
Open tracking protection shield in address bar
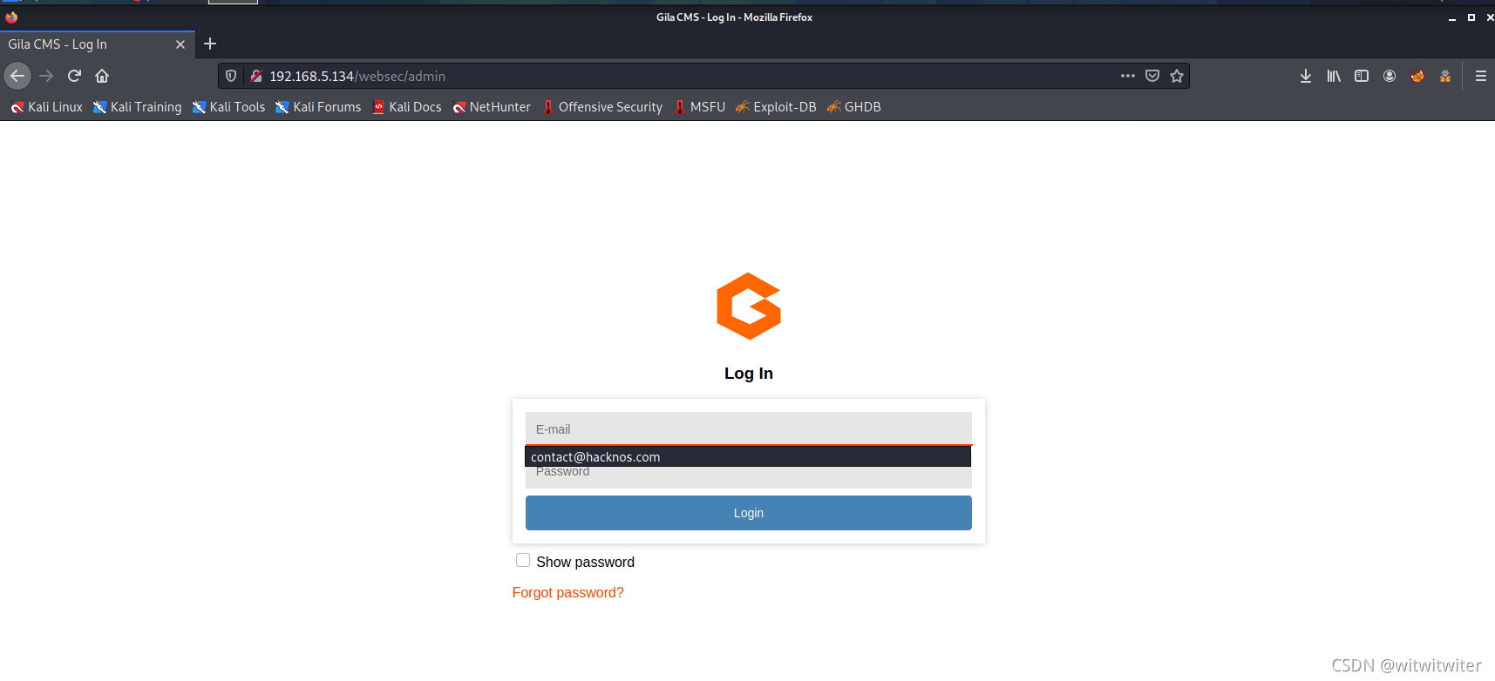click(231, 76)
